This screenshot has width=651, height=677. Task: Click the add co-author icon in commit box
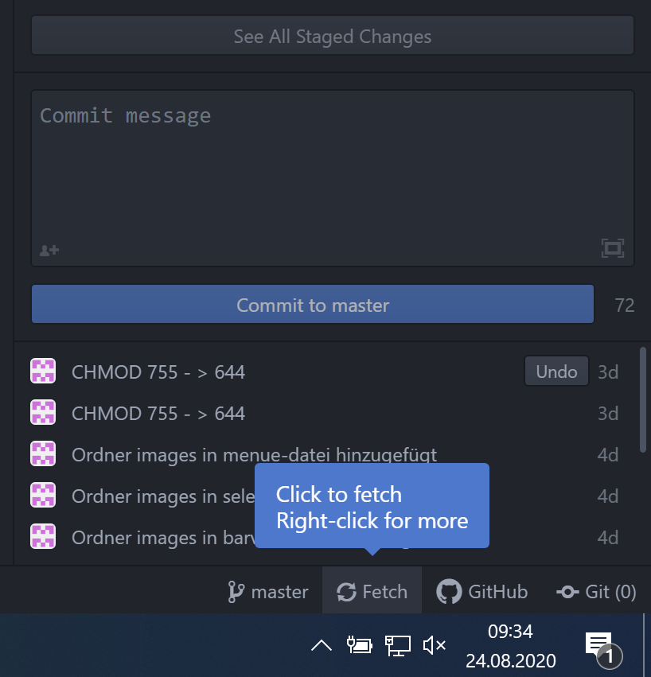(x=49, y=250)
